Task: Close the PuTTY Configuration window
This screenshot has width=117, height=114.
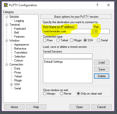Action: click(x=108, y=5)
